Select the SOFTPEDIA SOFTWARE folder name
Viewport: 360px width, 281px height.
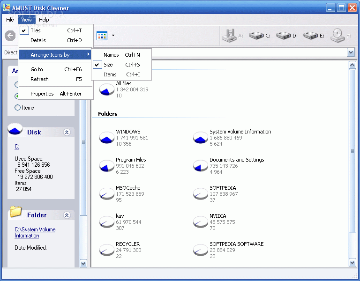[236, 244]
